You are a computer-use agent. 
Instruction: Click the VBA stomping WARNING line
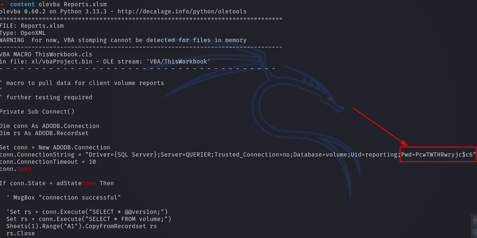123,40
